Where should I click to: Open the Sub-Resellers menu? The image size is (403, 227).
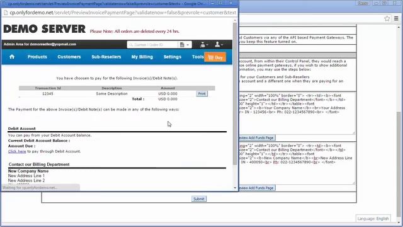(106, 57)
